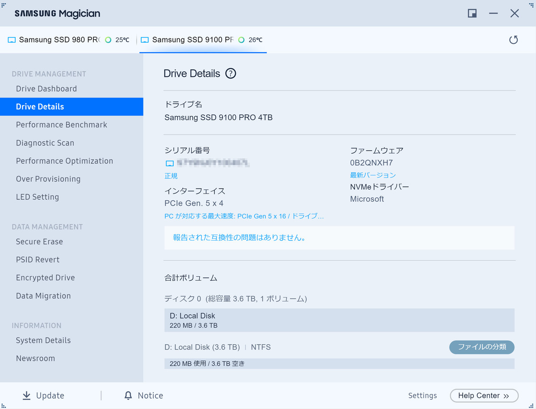Click the ファイルの分類 button

click(x=482, y=347)
